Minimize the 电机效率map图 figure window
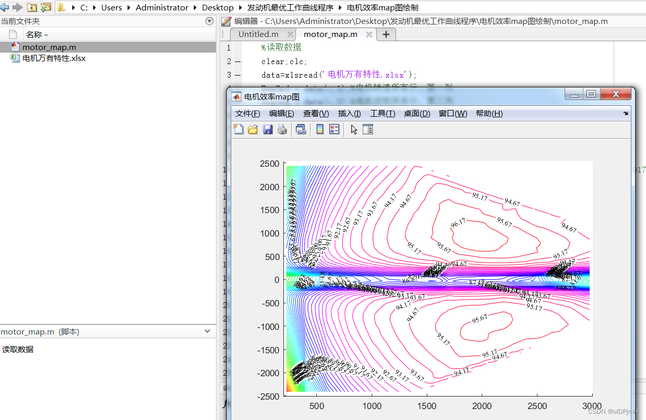Viewport: 646px width, 420px height. [575, 94]
